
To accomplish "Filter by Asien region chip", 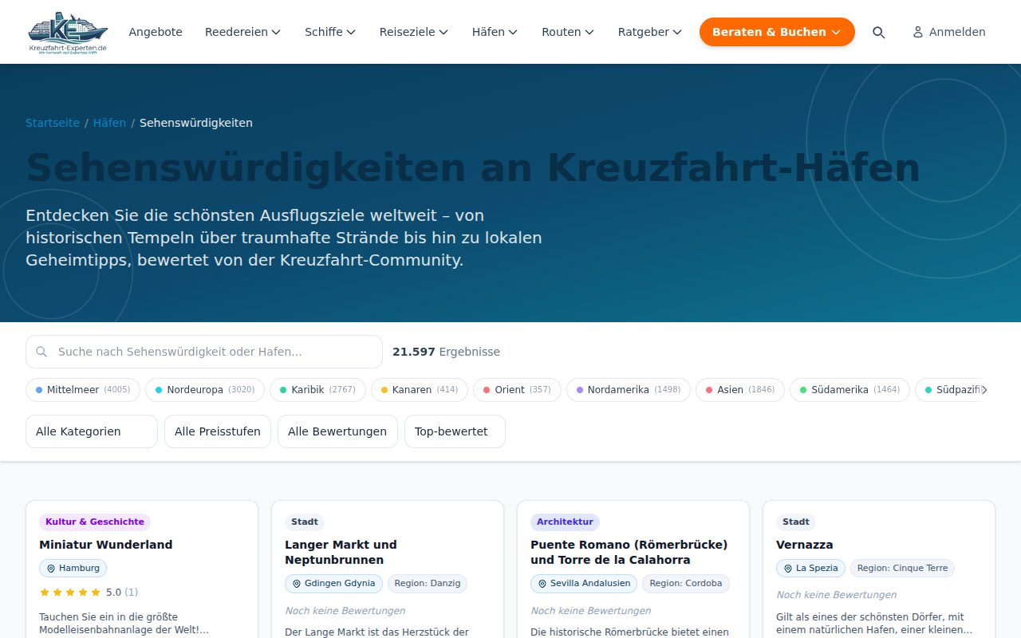I will pyautogui.click(x=740, y=390).
